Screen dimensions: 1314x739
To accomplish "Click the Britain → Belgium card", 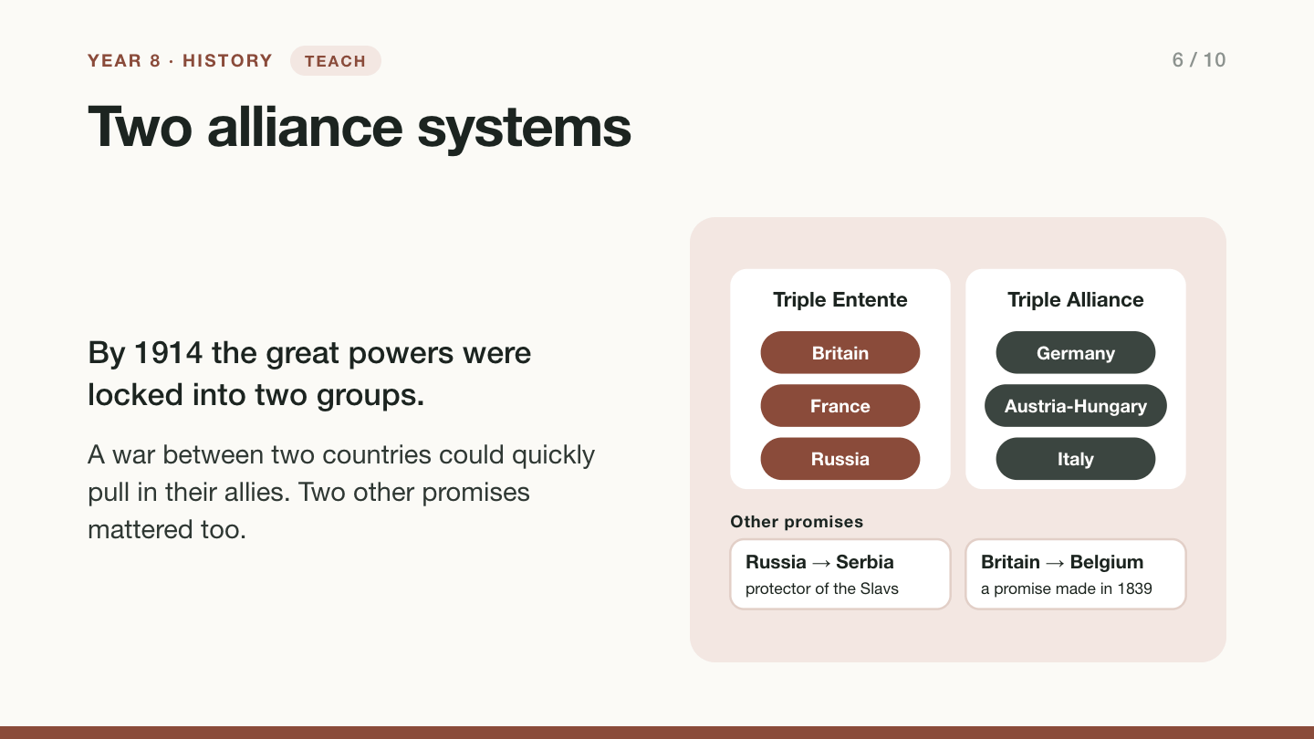I will coord(1076,574).
